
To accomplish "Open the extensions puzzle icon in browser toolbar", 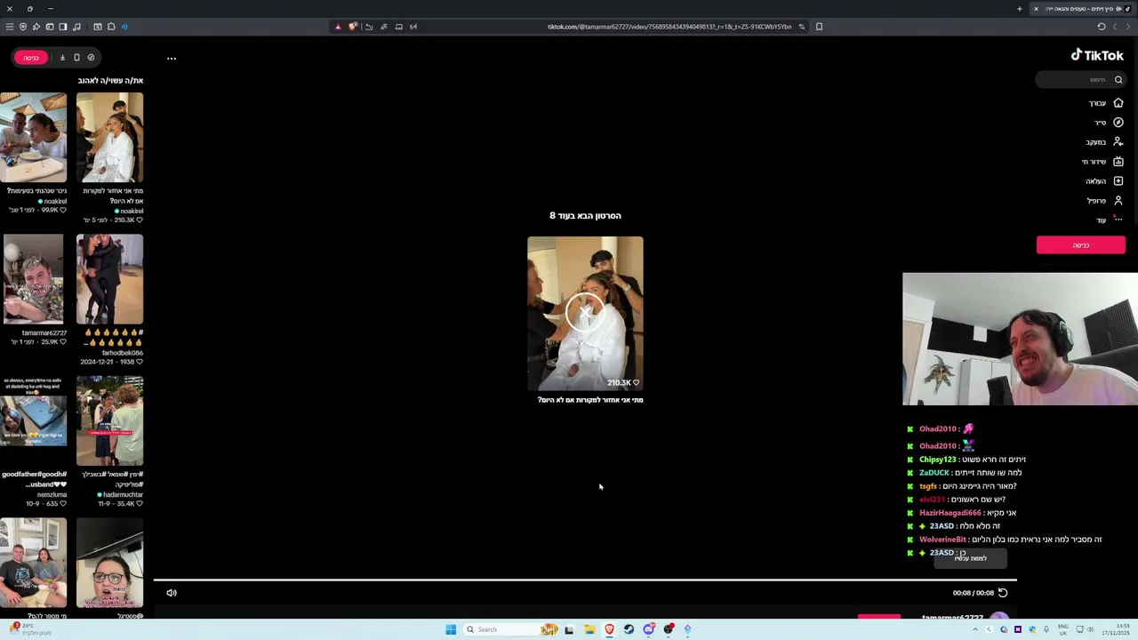I will [111, 27].
